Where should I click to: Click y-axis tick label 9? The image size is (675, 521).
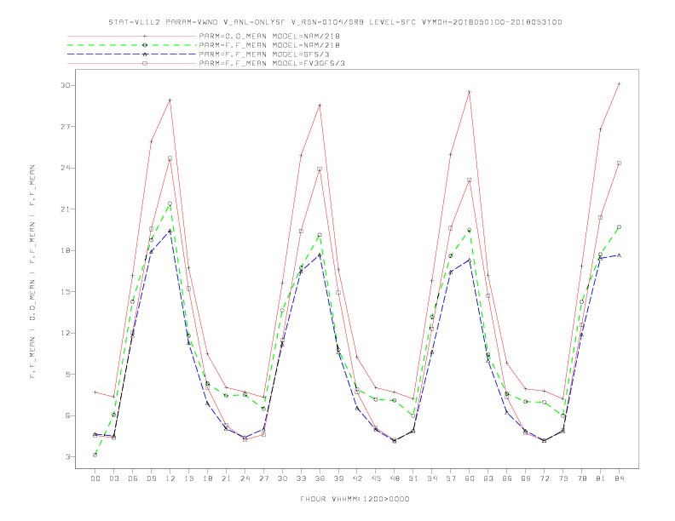click(67, 375)
